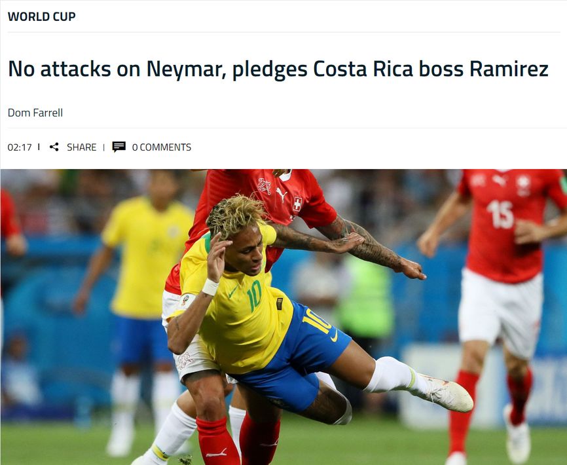Click the Nike swoosh on the blue shorts
Screen dimensions: 567x465
pyautogui.click(x=335, y=336)
